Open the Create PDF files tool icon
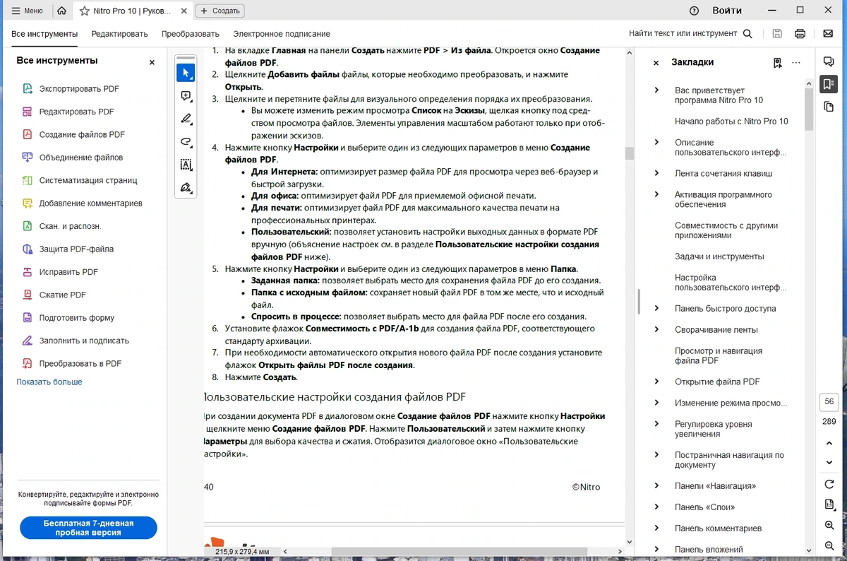The image size is (847, 561). pyautogui.click(x=28, y=134)
